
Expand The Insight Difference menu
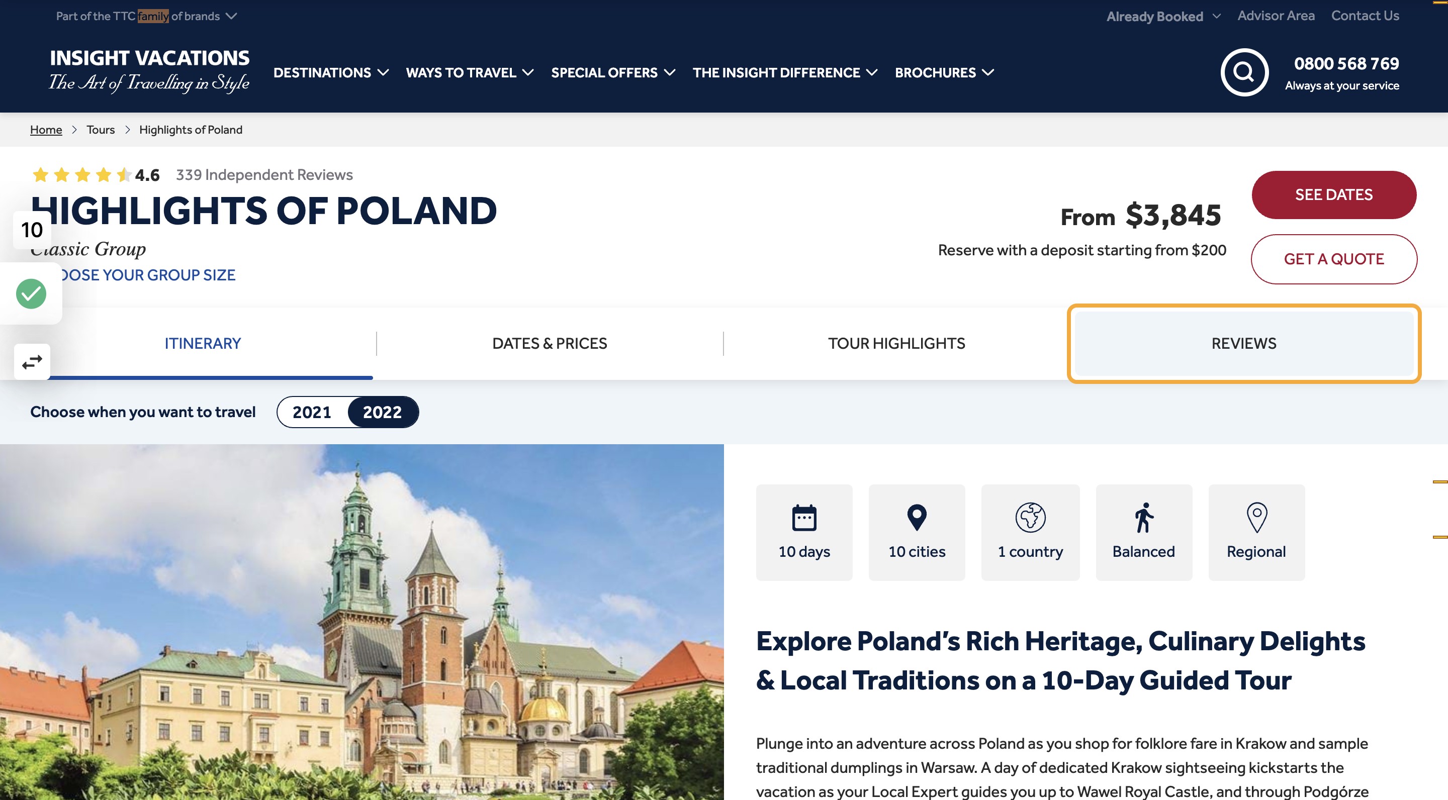pos(785,72)
